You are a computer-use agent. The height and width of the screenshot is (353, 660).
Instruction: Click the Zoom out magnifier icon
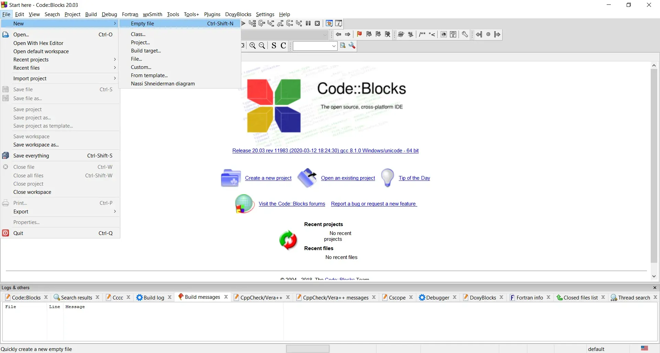coord(262,46)
